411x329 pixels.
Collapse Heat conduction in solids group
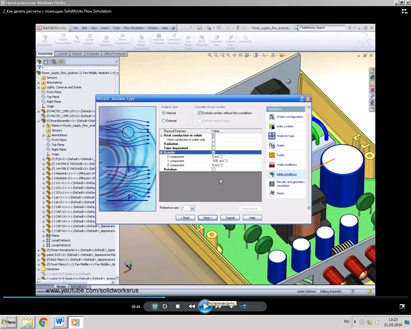pyautogui.click(x=162, y=135)
